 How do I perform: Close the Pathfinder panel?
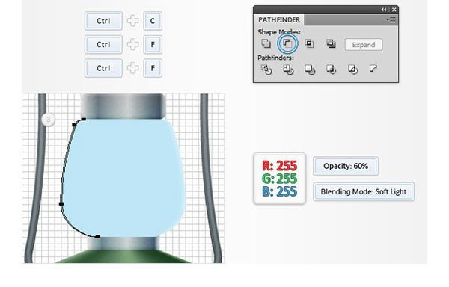pyautogui.click(x=394, y=10)
